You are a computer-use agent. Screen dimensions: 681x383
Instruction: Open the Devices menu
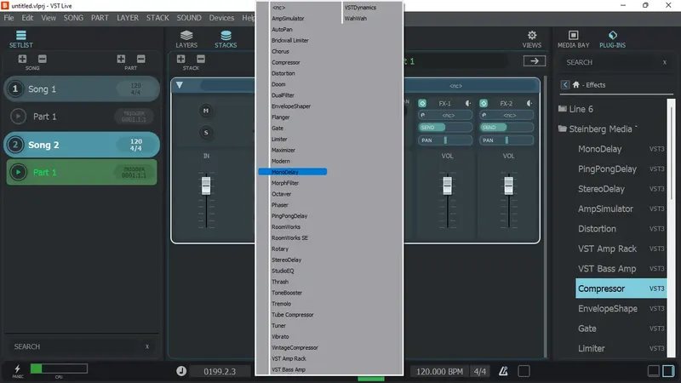tap(221, 18)
